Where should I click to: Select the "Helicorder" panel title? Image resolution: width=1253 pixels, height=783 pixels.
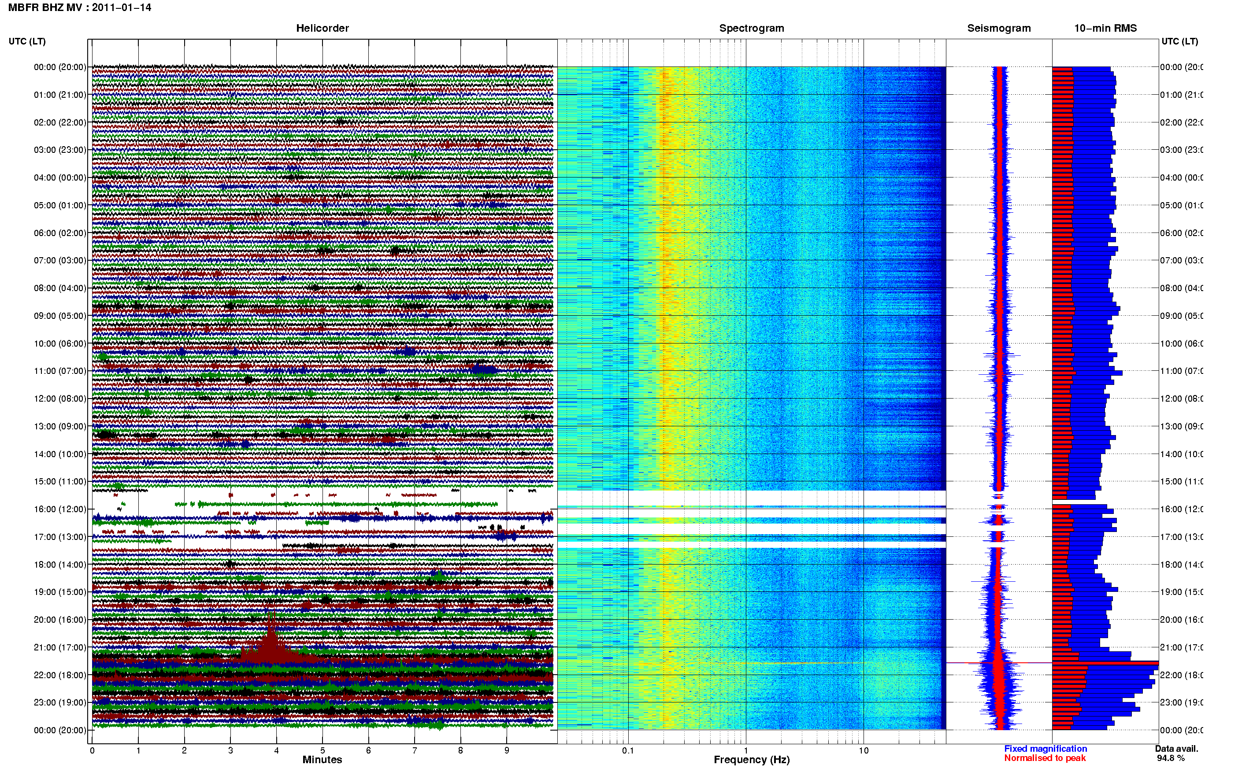322,28
